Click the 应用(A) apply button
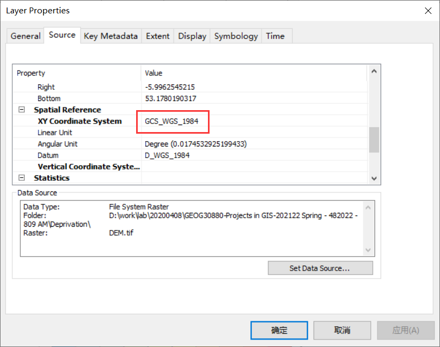Image resolution: width=440 pixels, height=347 pixels. click(406, 330)
